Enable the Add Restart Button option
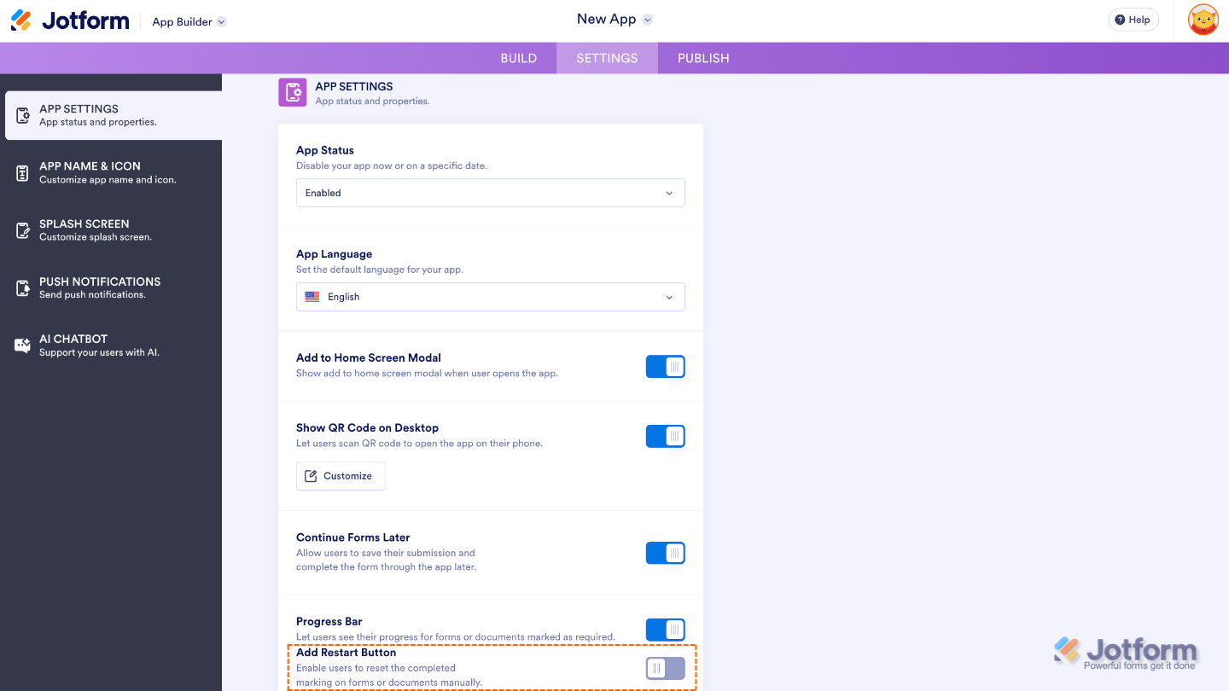This screenshot has width=1229, height=691. coord(665,668)
